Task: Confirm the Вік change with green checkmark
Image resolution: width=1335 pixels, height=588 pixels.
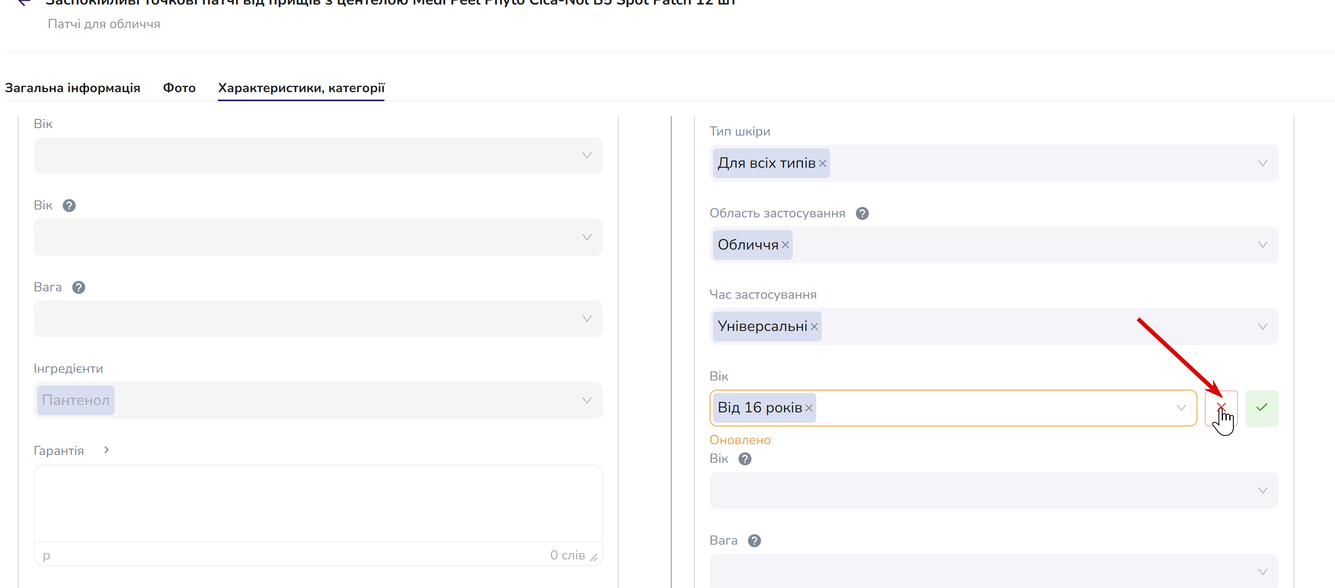Action: (1261, 408)
